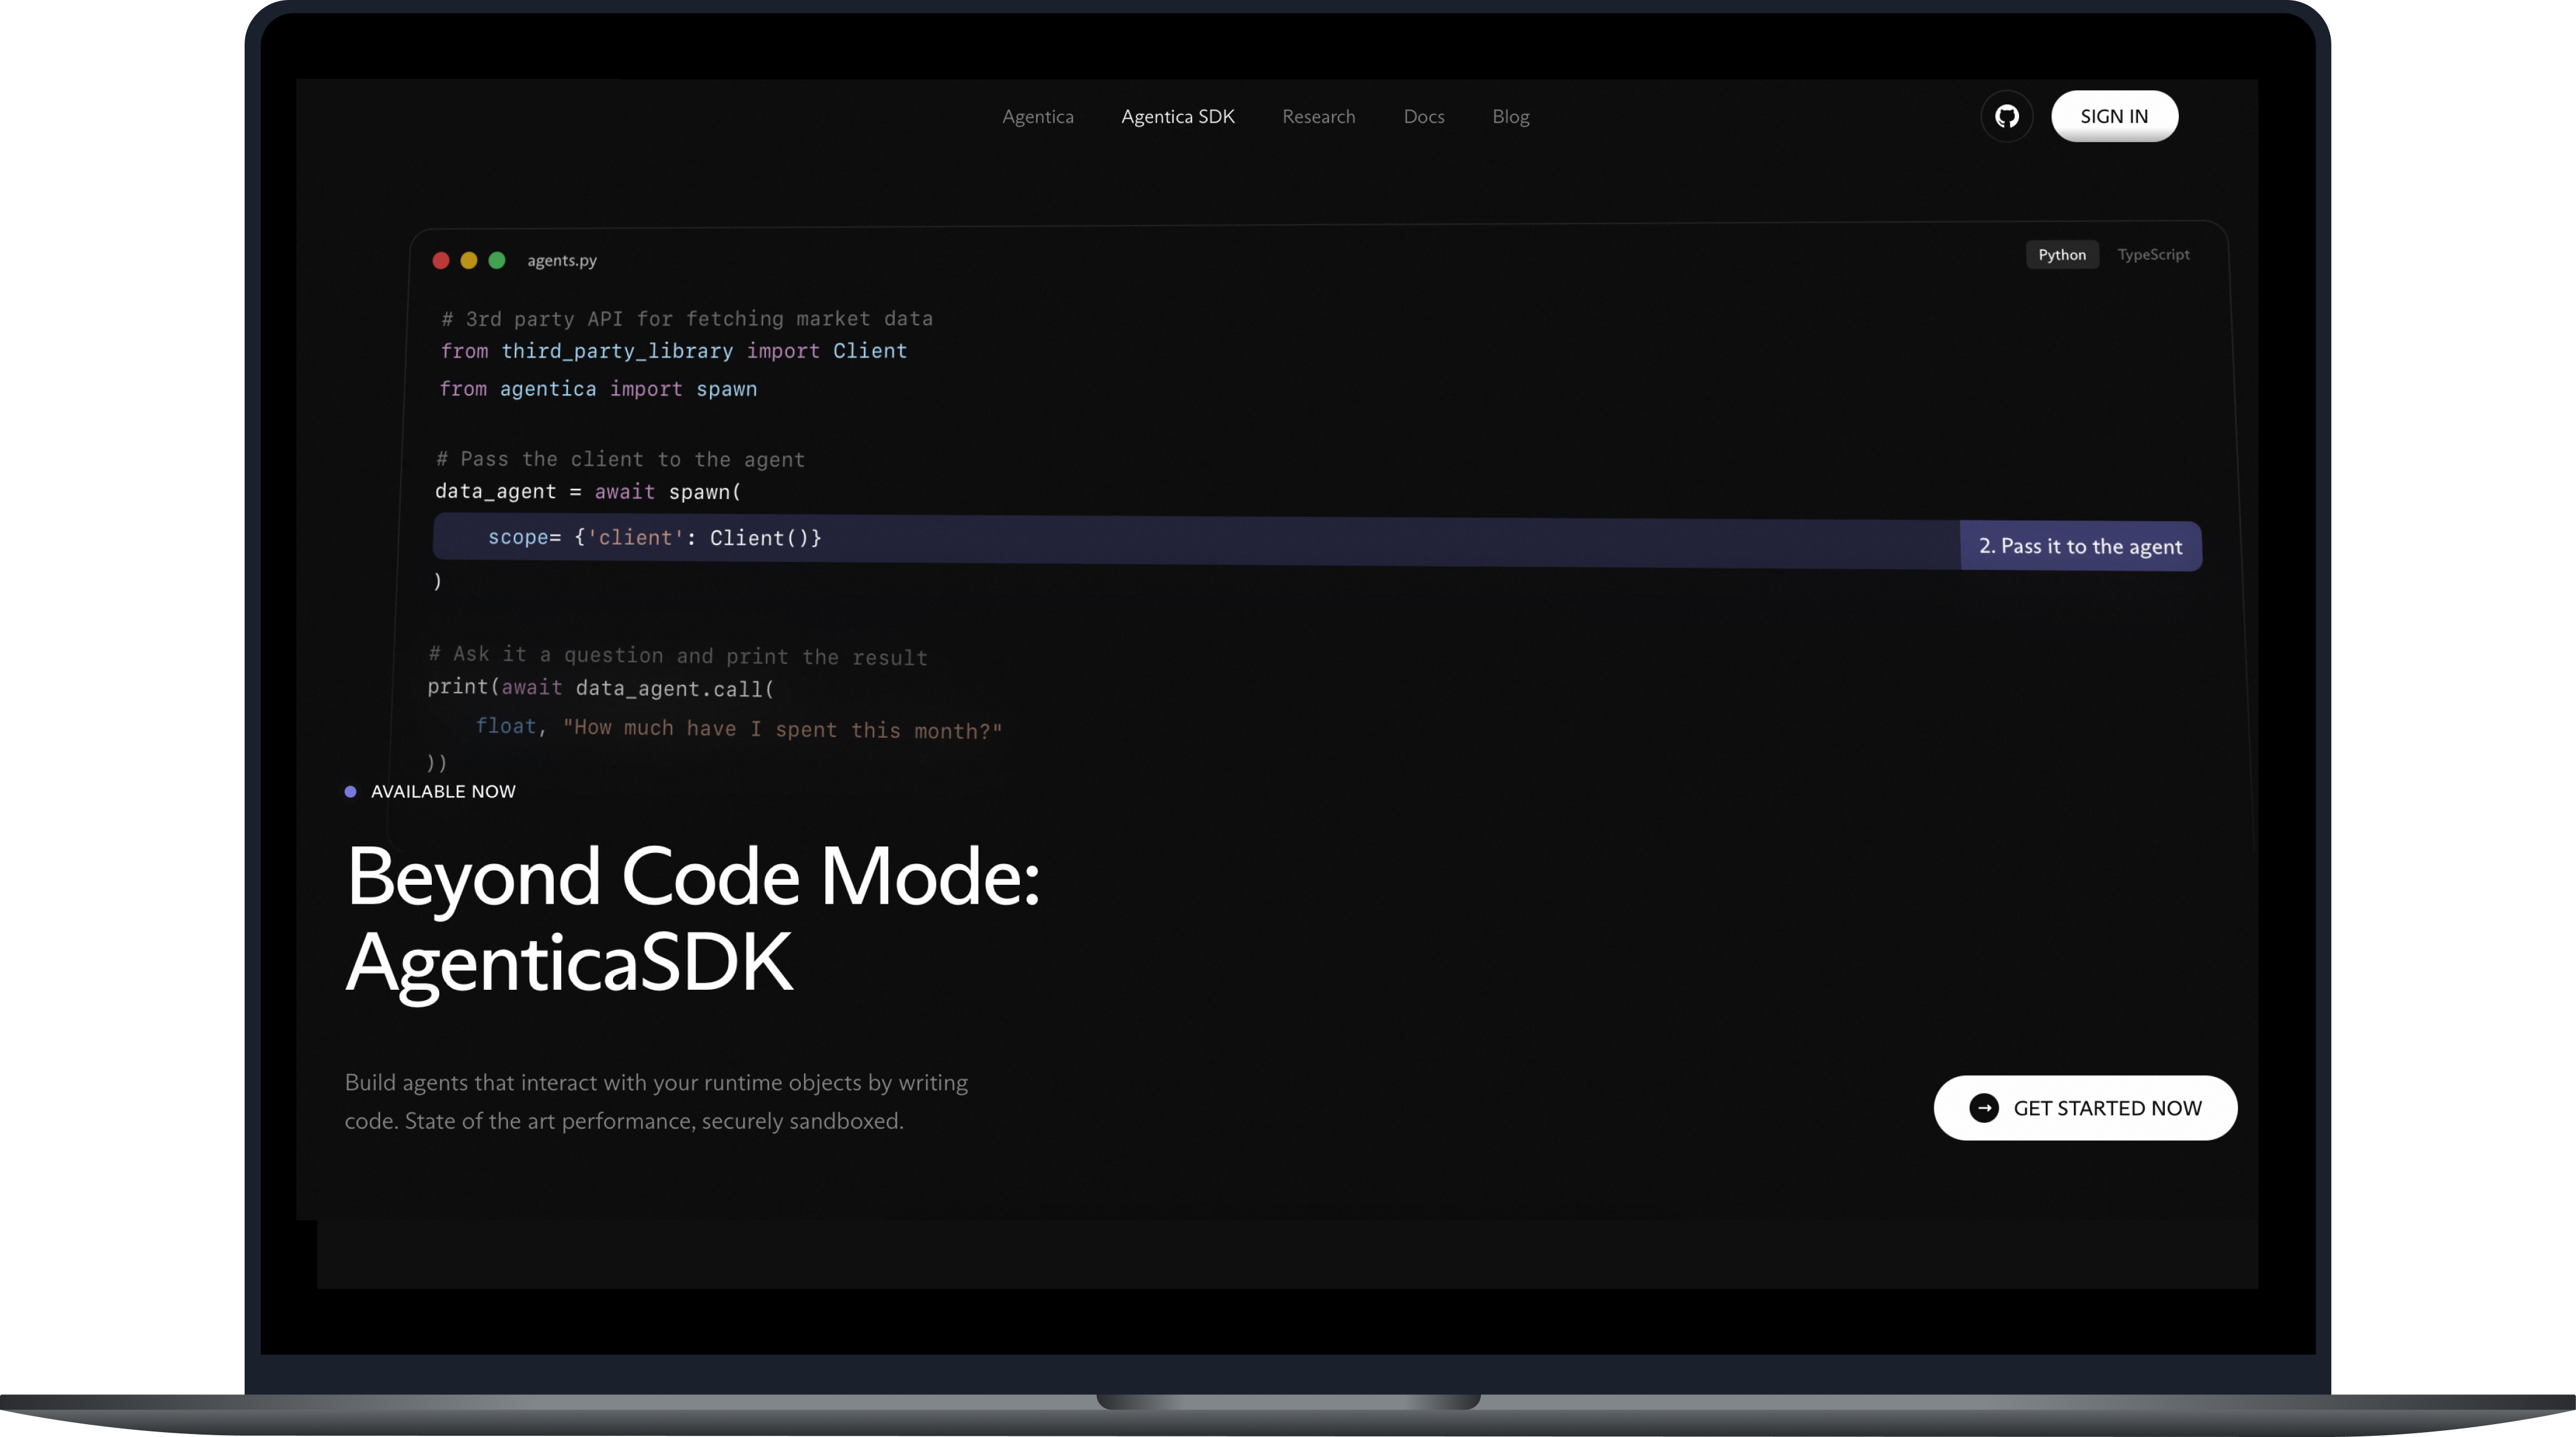Click the green window dot in code panel

[x=497, y=260]
